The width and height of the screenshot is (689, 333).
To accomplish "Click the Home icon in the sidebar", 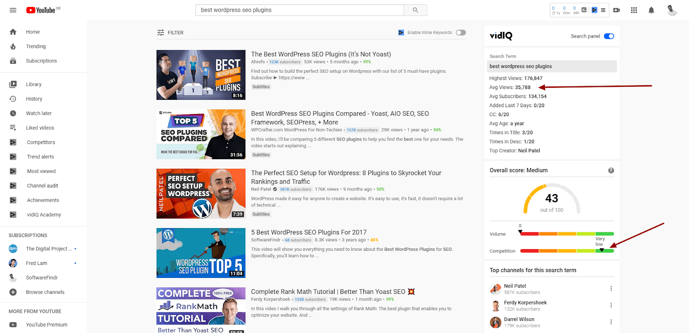I will point(13,32).
